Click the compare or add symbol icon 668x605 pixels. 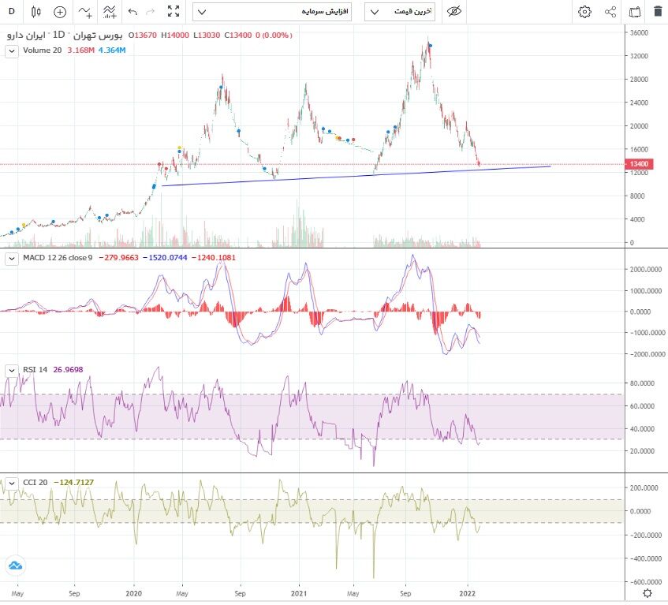[60, 12]
